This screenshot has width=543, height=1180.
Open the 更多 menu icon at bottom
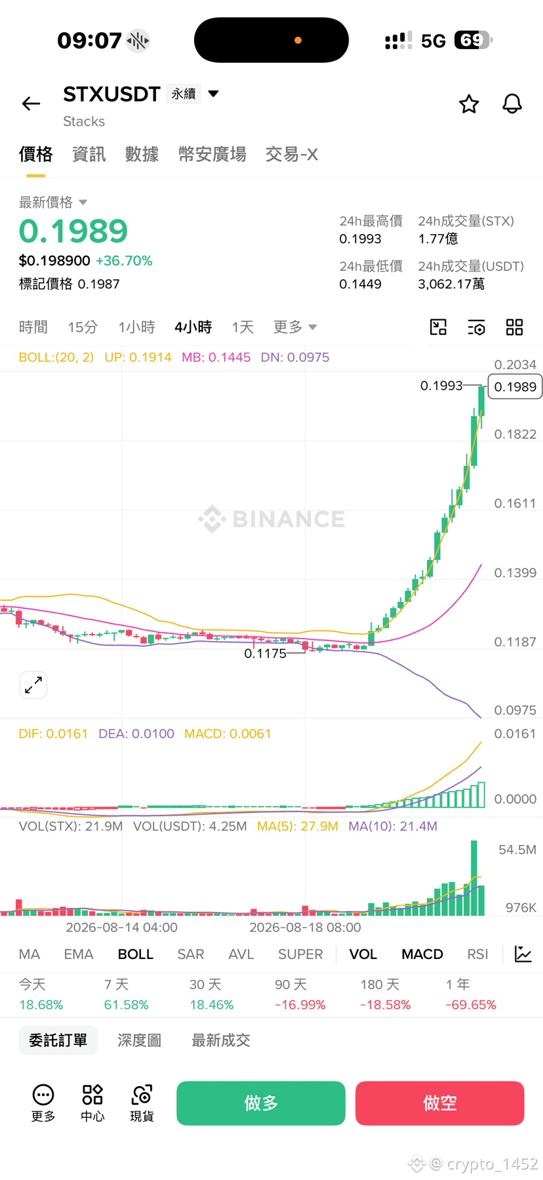(43, 1103)
